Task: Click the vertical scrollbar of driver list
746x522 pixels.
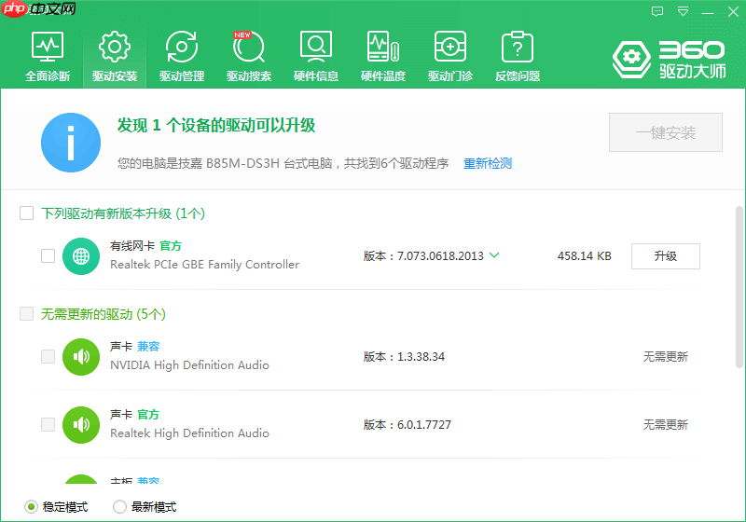Action: pyautogui.click(x=739, y=280)
